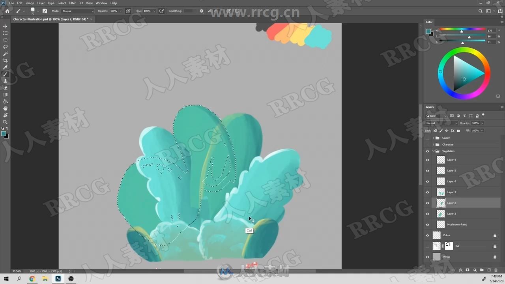Select the Gradient tool

point(5,95)
